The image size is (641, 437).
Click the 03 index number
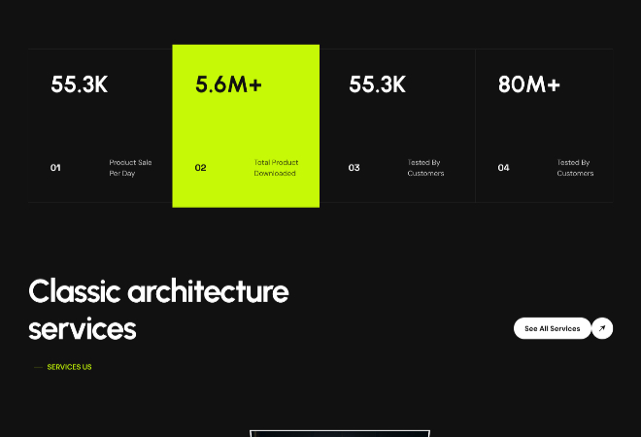[354, 168]
